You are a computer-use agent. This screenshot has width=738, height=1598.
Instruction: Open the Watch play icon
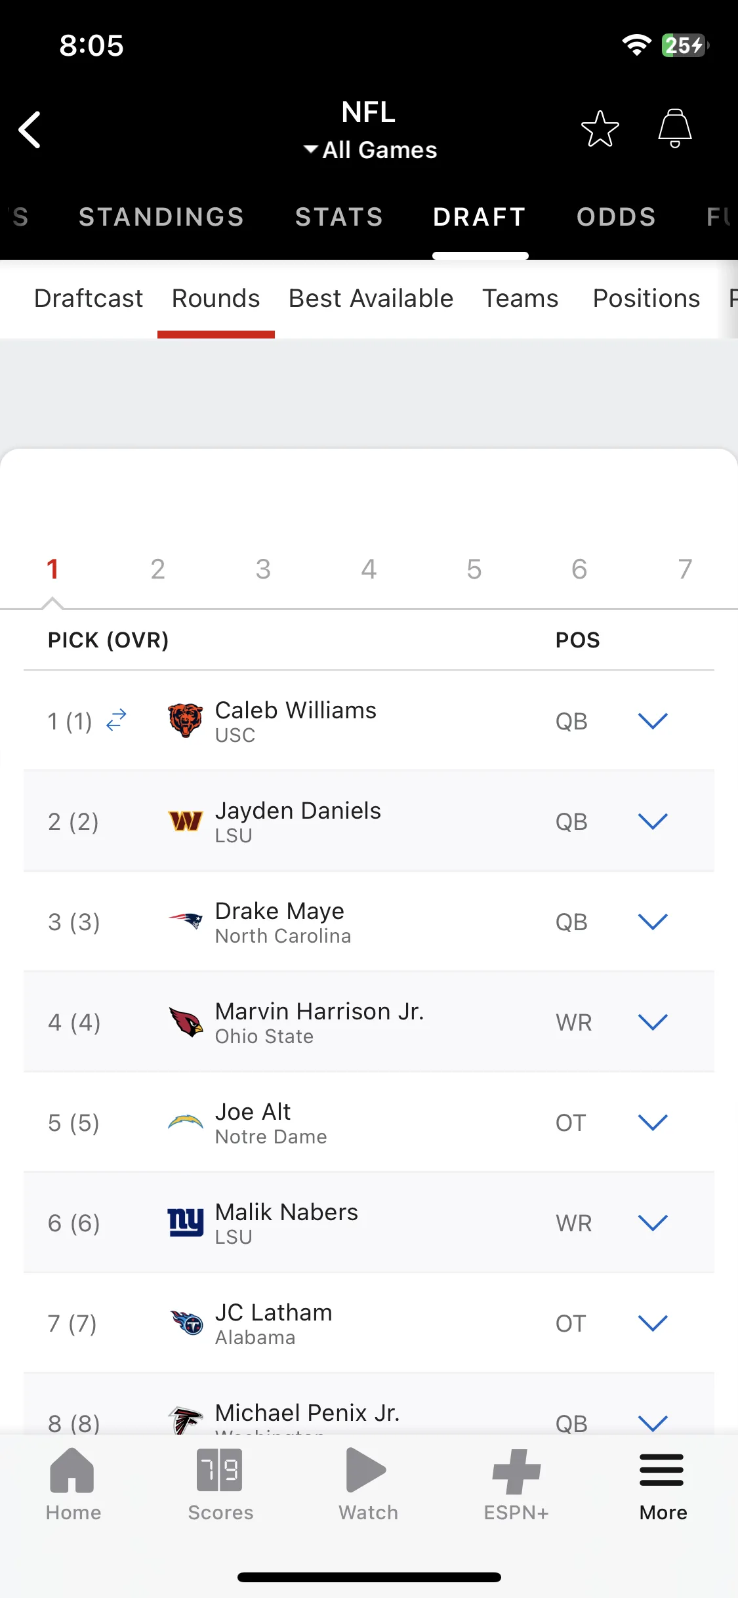pyautogui.click(x=367, y=1469)
